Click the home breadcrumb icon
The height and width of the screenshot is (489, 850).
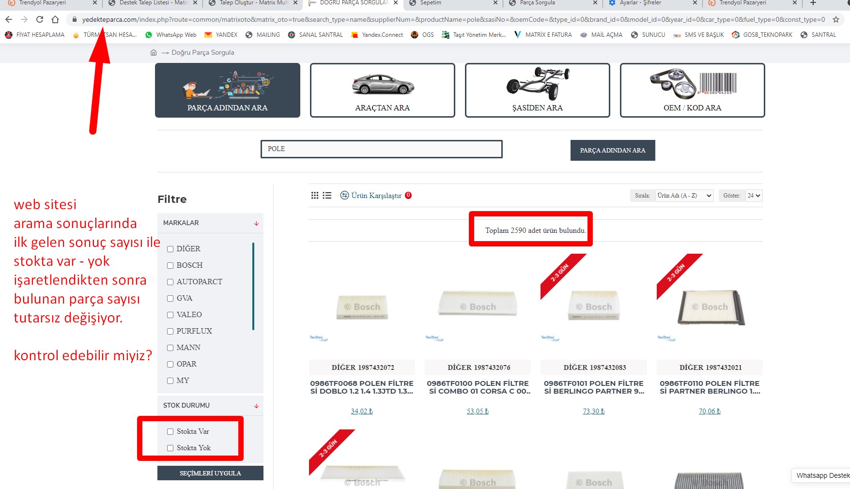point(154,53)
